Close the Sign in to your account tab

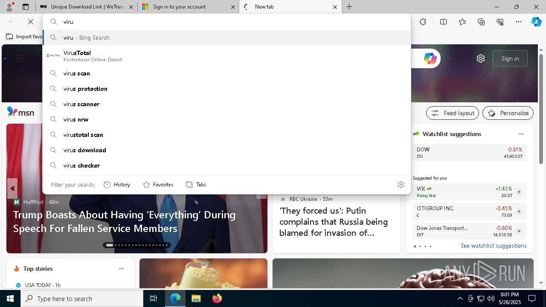click(233, 7)
